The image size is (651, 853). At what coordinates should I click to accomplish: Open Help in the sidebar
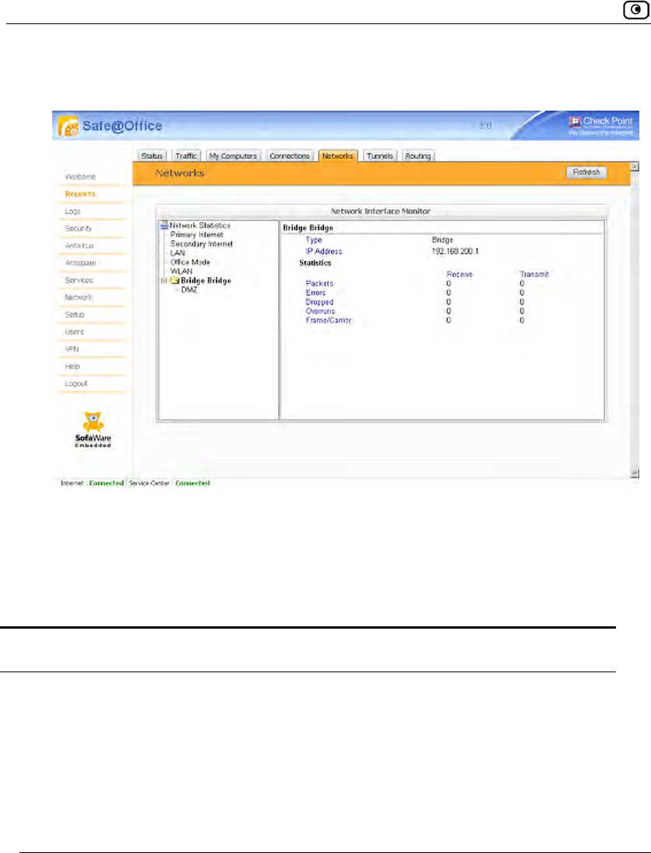(x=72, y=366)
